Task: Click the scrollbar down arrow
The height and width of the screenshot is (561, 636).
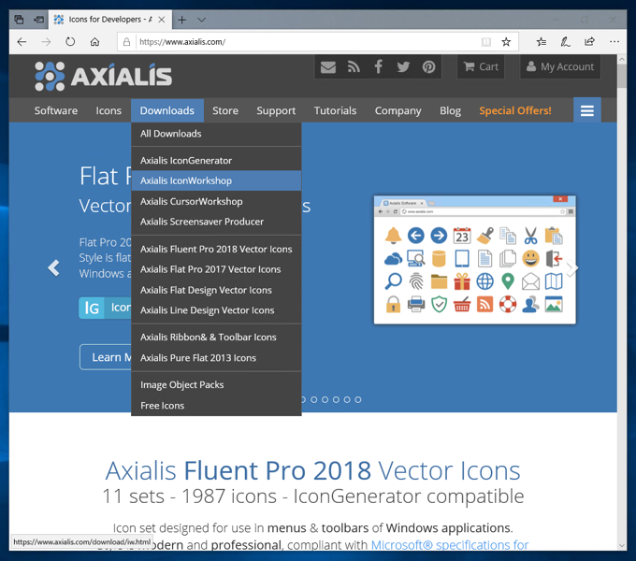Action: (622, 546)
